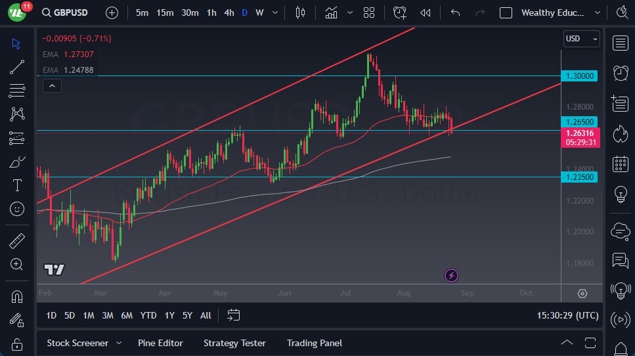This screenshot has height=356, width=635.
Task: Redo the chart action
Action: 480,13
